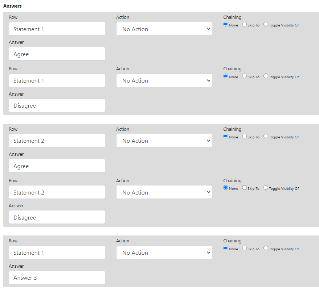
Task: Focus the Row field above the Answer 3 field
Action: click(57, 252)
